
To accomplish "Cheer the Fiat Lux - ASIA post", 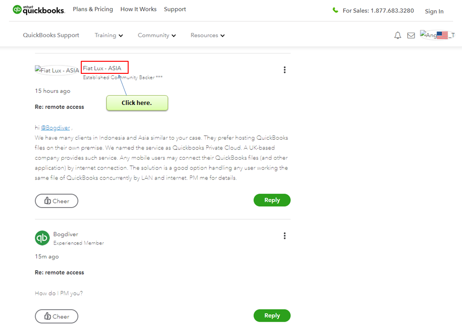I will coord(57,201).
